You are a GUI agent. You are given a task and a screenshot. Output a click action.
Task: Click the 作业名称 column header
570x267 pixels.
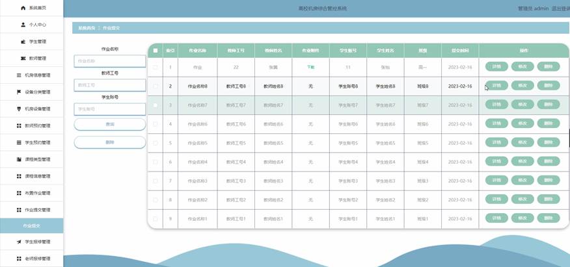click(x=197, y=51)
